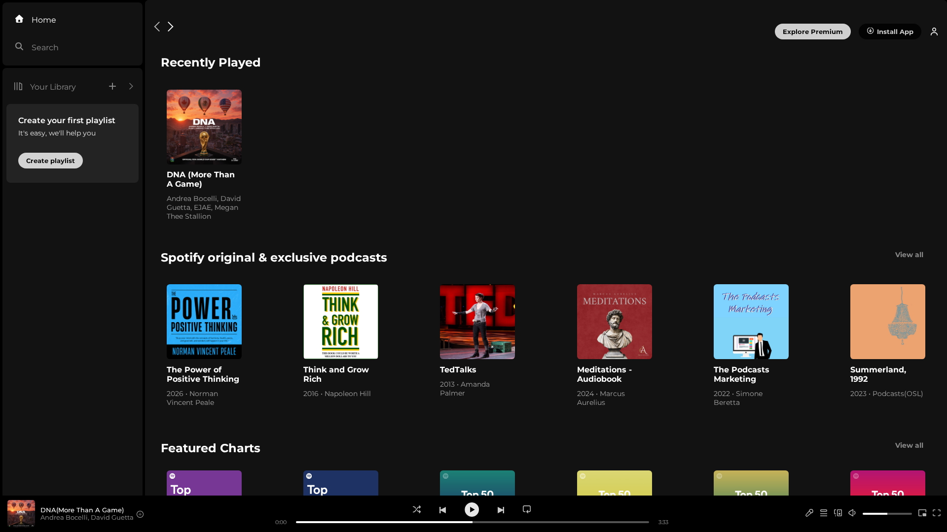Viewport: 947px width, 532px height.
Task: Toggle repeat mode
Action: [x=527, y=509]
